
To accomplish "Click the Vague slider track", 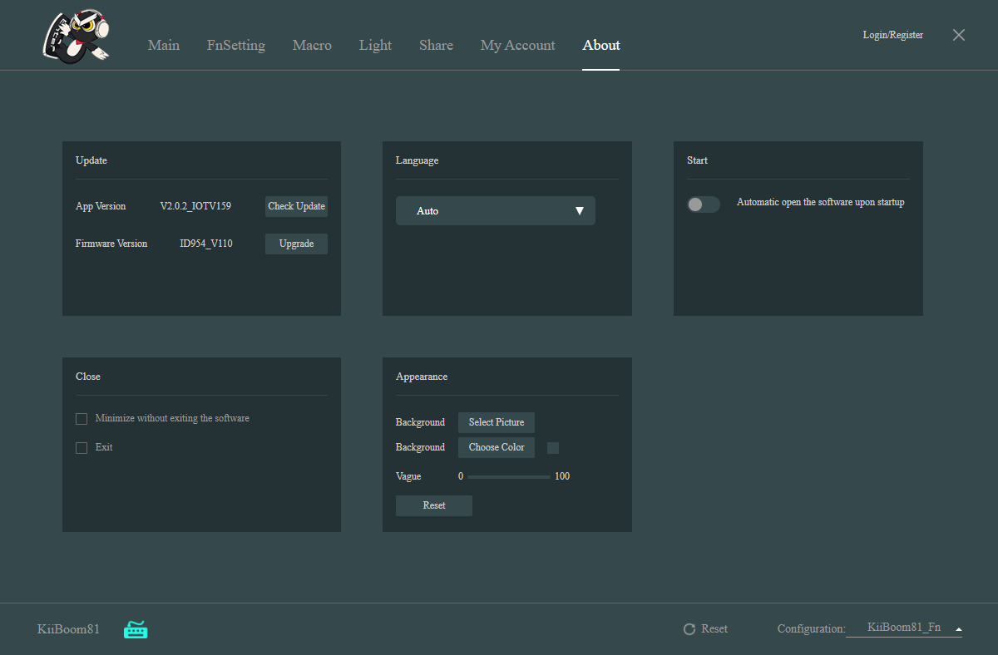I will coord(509,477).
